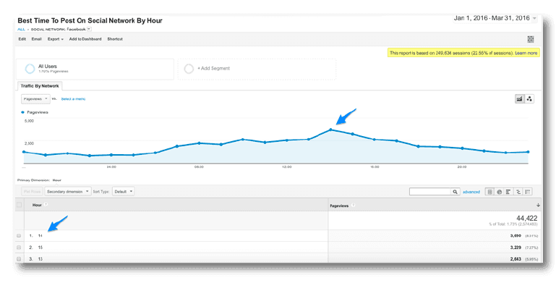
Task: Tick the checkbox for row 2 hour 15
Action: point(19,248)
